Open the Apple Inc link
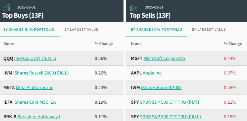 point(152,73)
